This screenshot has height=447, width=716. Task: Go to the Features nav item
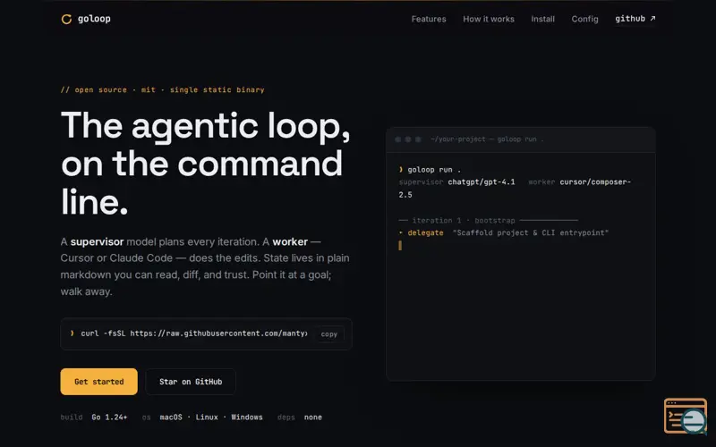[x=429, y=19]
